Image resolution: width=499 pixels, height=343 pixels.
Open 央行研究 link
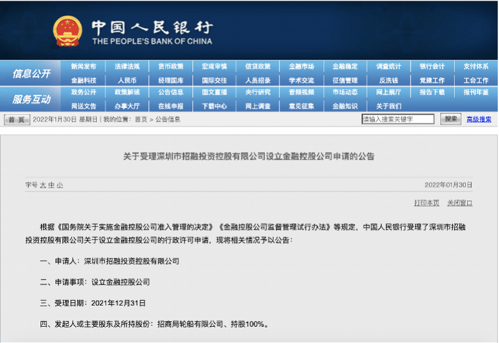[x=258, y=92]
